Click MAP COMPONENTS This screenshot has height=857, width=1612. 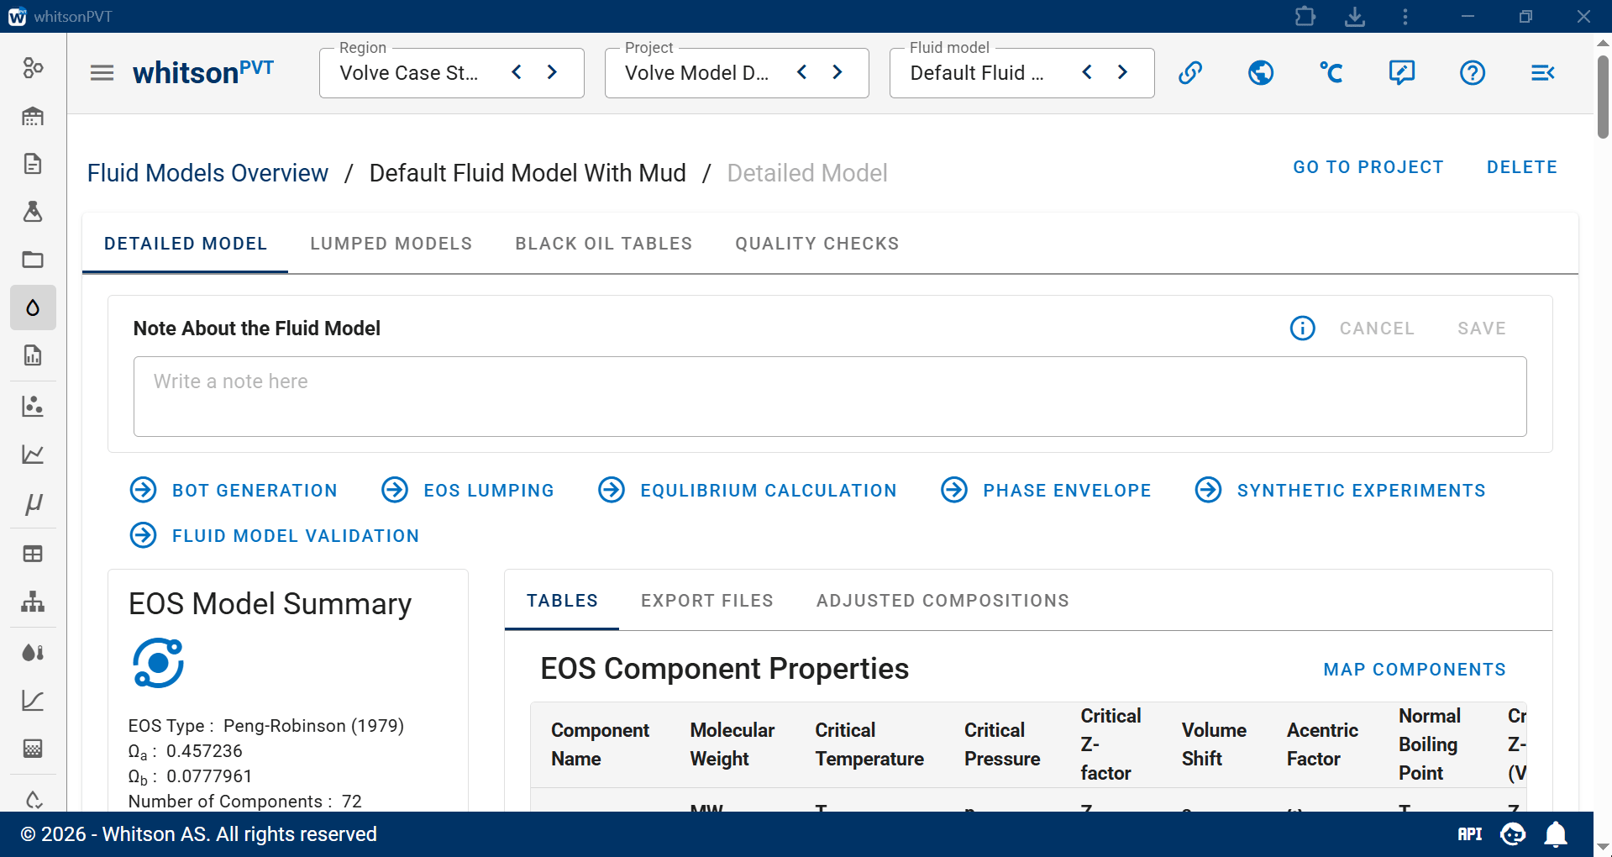point(1415,670)
